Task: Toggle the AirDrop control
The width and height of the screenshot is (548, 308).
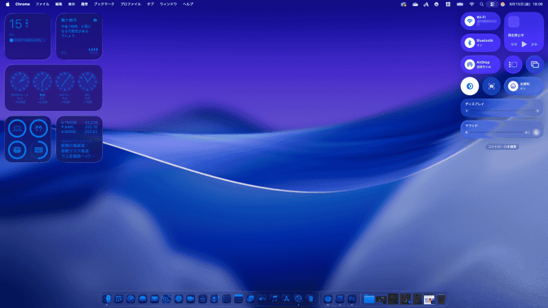Action: (x=469, y=64)
